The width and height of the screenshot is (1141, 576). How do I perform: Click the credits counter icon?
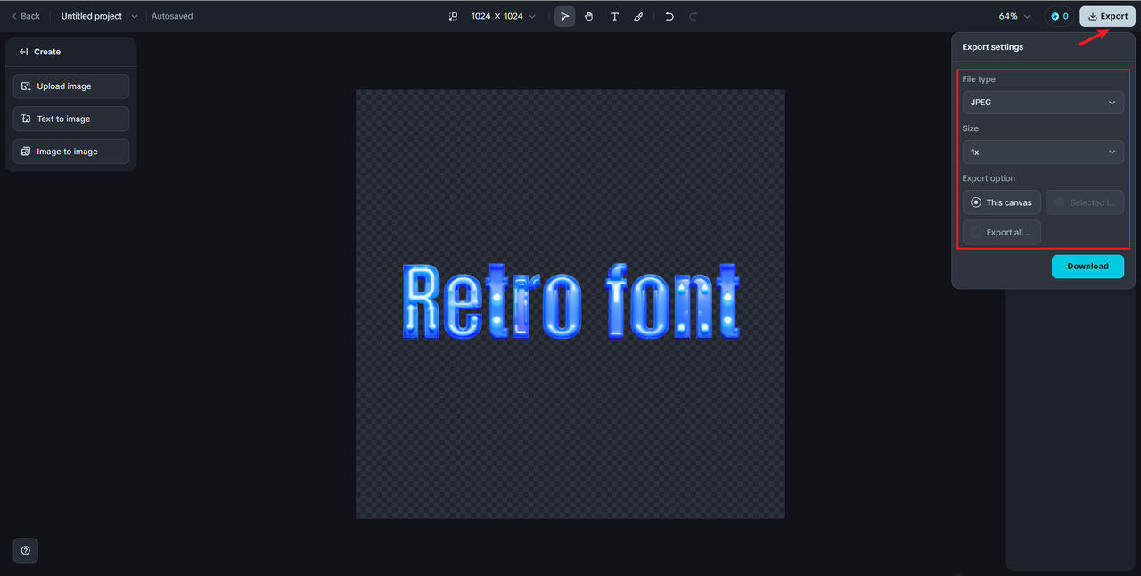point(1059,16)
